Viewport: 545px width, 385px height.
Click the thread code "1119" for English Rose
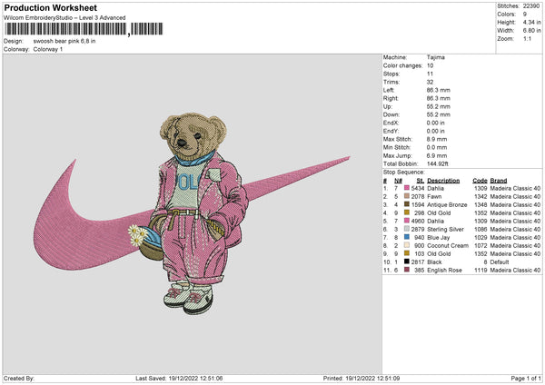481,271
